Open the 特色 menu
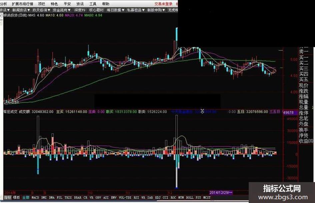This screenshot has height=203, width=315. [x=54, y=4]
